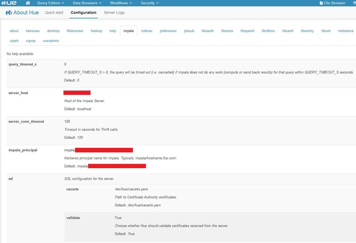This screenshot has width=356, height=243.
Task: Click the Hue logo in top bar
Action: click(9, 3)
